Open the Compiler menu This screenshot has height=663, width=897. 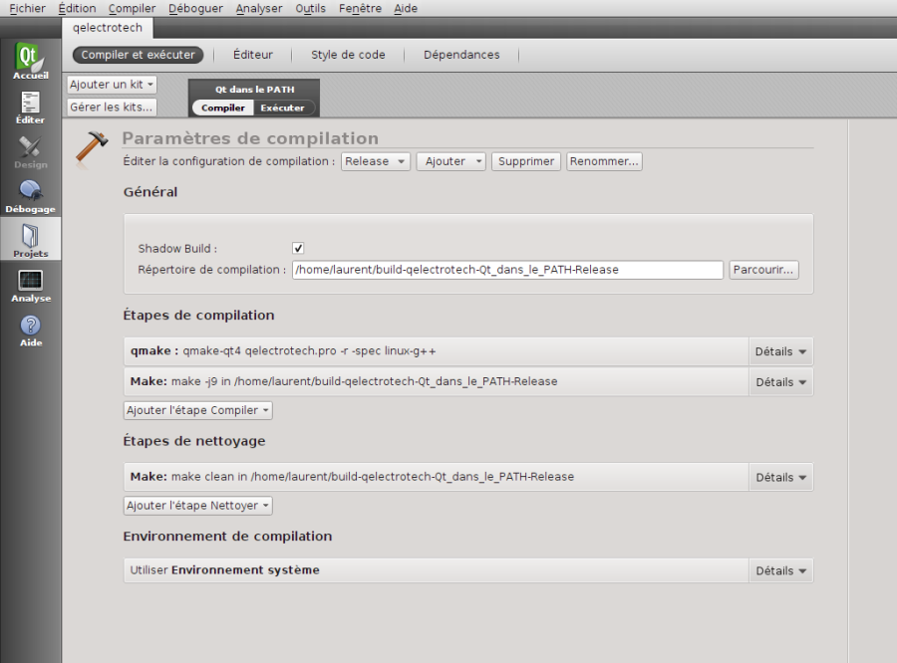133,9
